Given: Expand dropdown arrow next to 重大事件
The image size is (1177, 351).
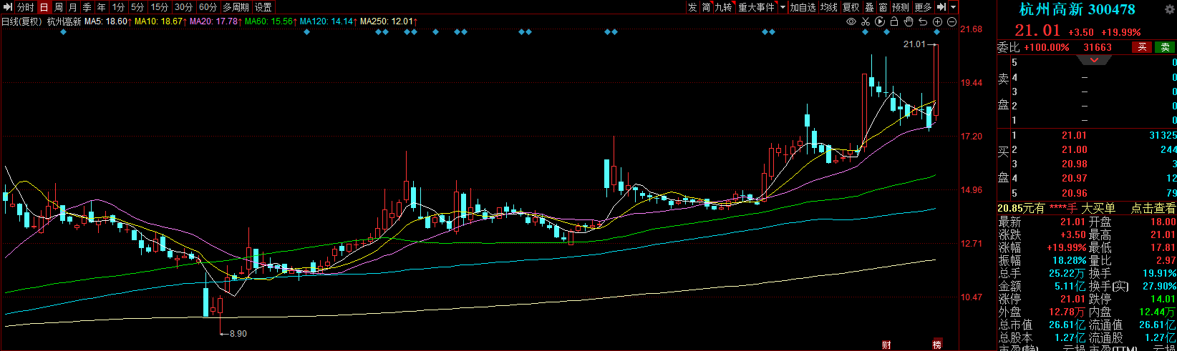Looking at the screenshot, I should coord(783,7).
